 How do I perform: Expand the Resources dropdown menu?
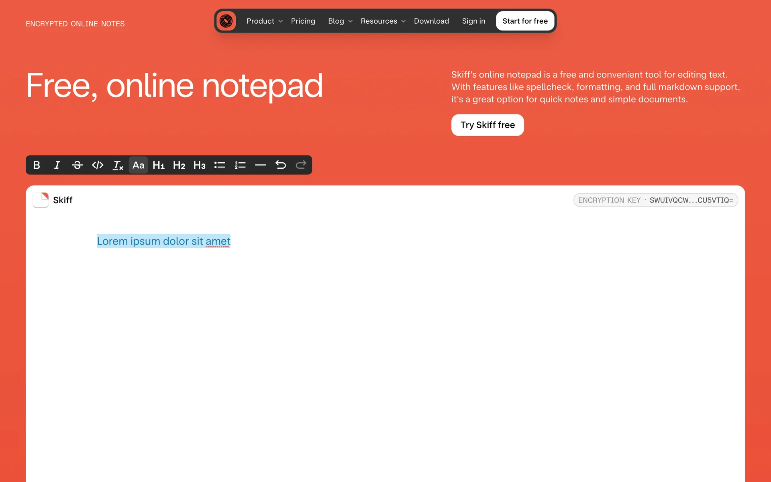coord(383,21)
